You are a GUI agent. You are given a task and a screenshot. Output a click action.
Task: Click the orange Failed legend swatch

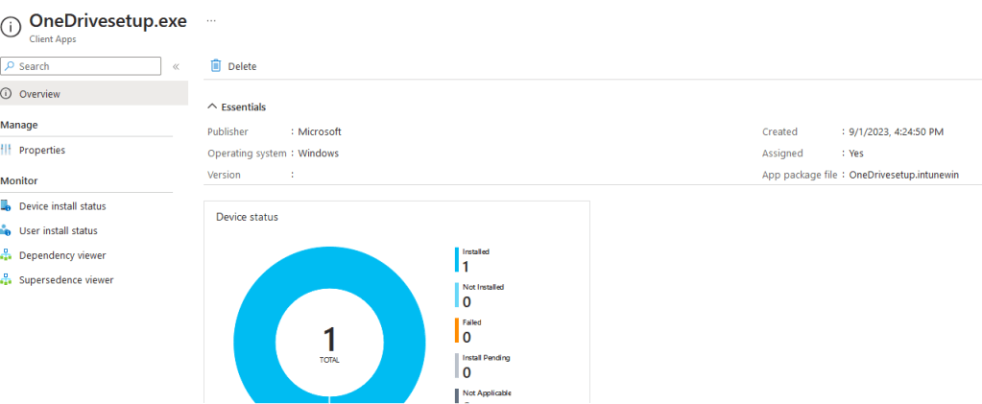point(457,331)
